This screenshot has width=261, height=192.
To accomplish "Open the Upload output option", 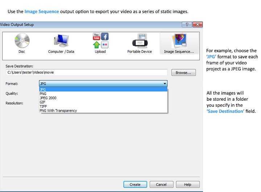I will pos(100,43).
